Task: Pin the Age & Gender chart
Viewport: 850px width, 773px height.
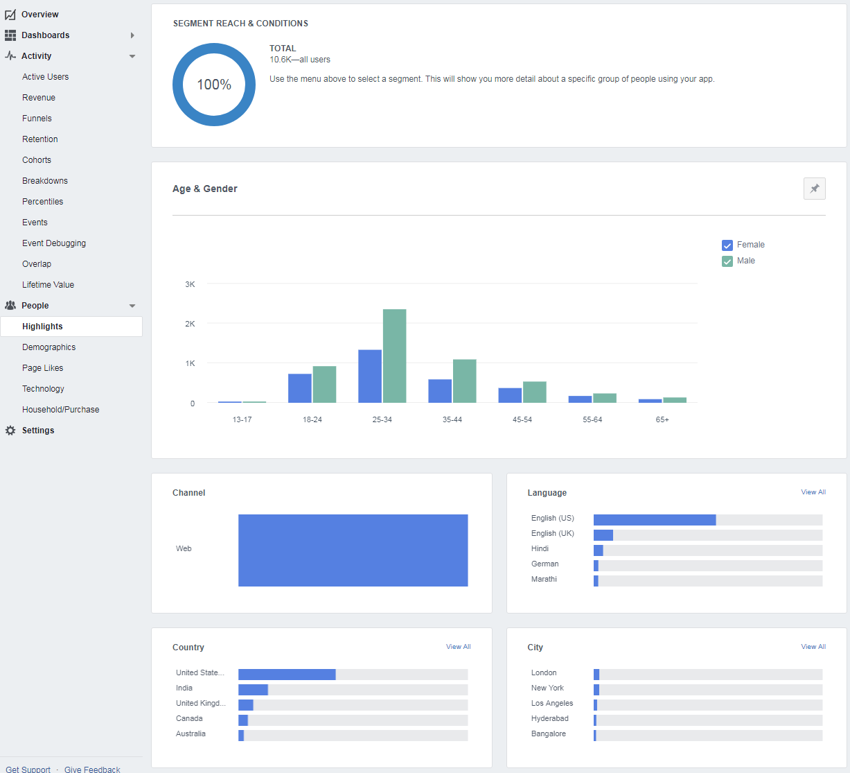Action: (814, 188)
